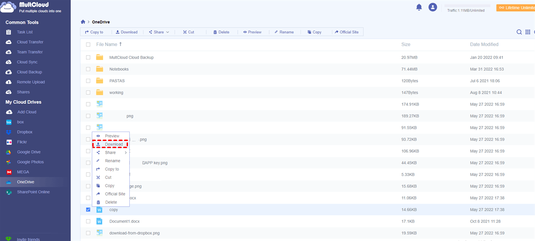Open the Task List tool
Viewport: 535px width, 241px height.
click(25, 32)
